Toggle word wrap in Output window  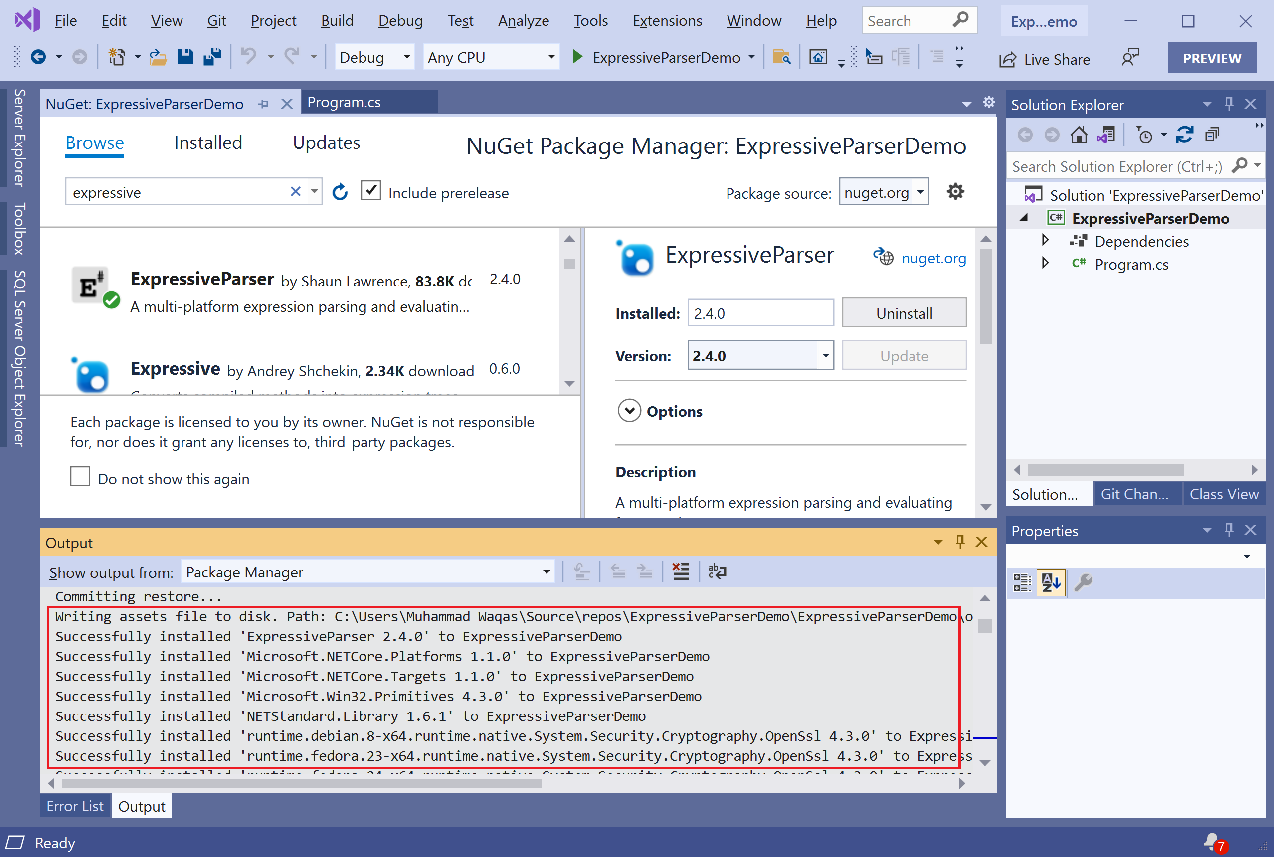(717, 571)
